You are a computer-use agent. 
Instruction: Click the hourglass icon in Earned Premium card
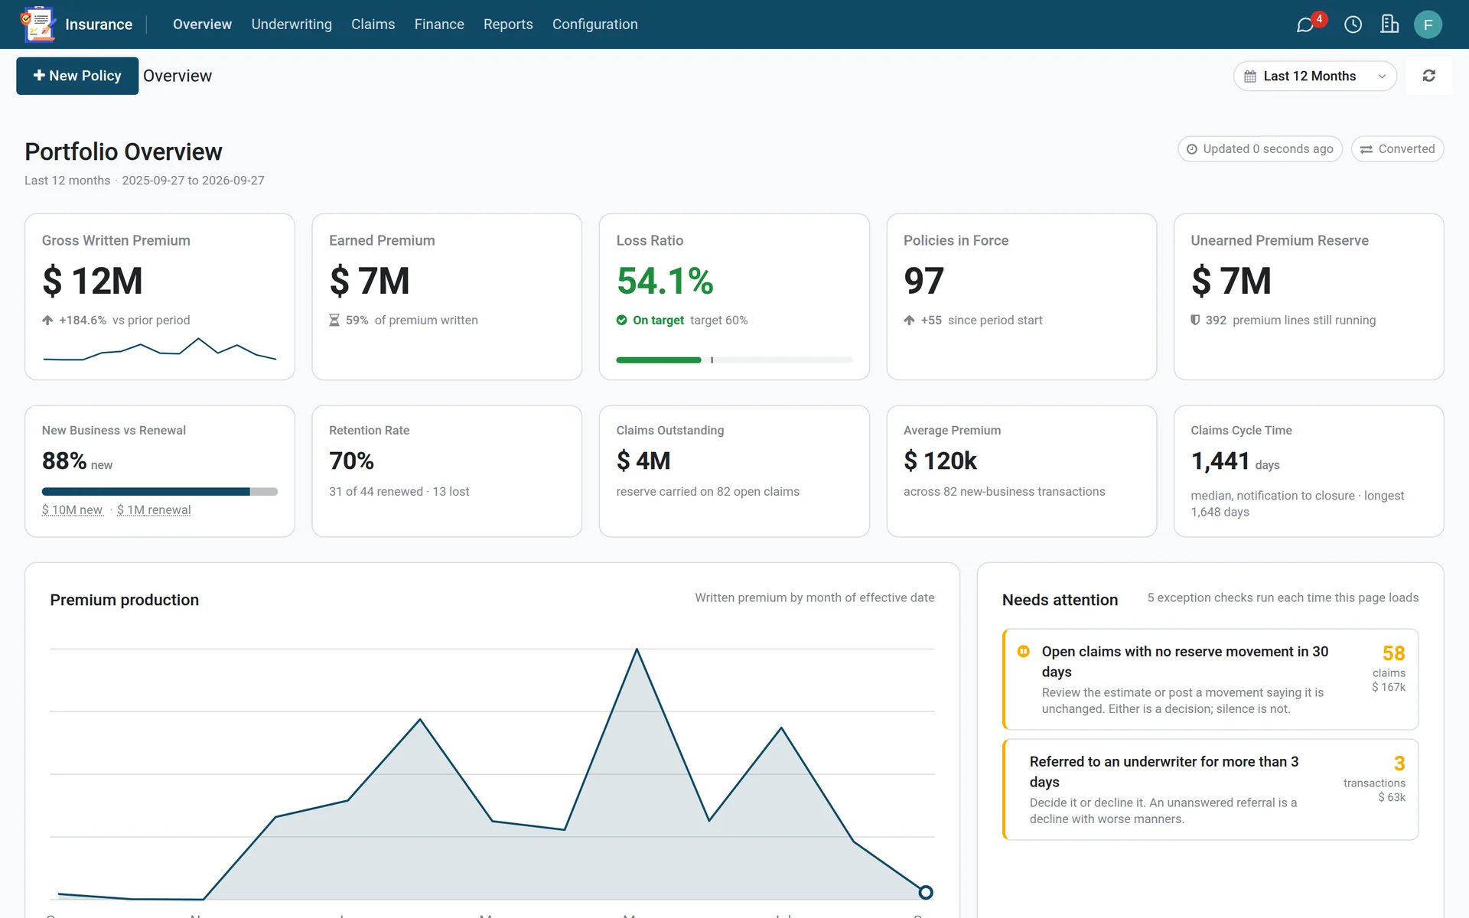334,321
